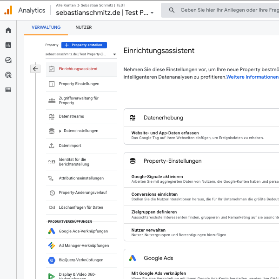The image size is (279, 279).
Task: Click Löschanfragen Dd icon
Action: point(52,207)
